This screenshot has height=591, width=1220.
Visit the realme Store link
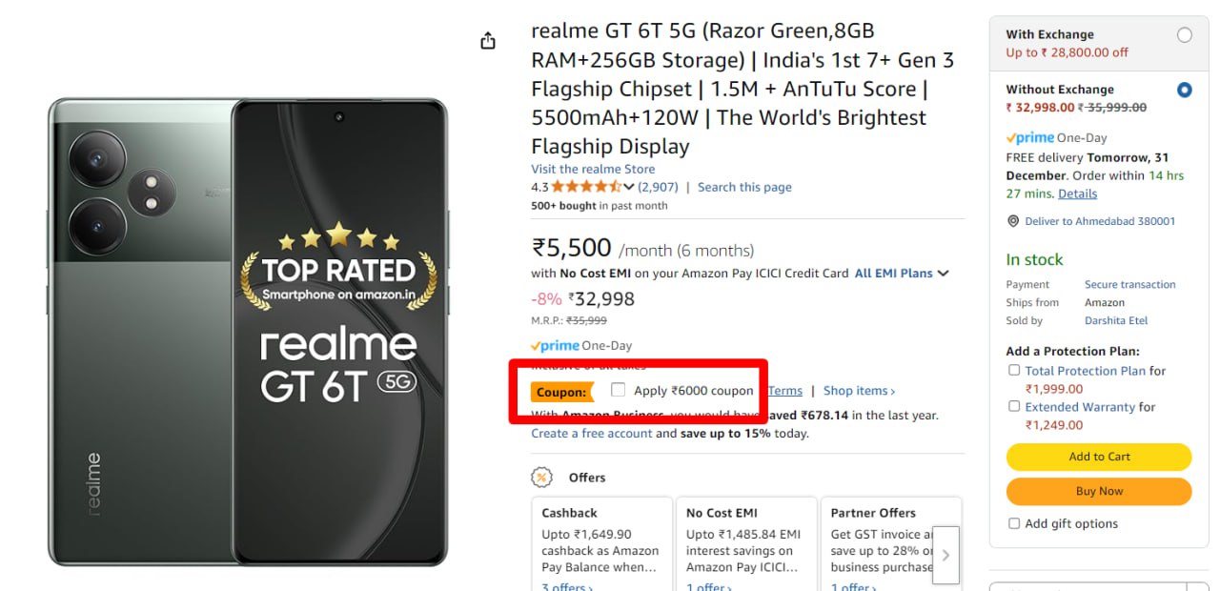(x=593, y=170)
